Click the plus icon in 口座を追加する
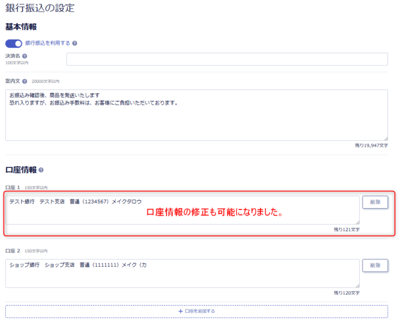Viewport: 400px width, 322px height. point(180,311)
